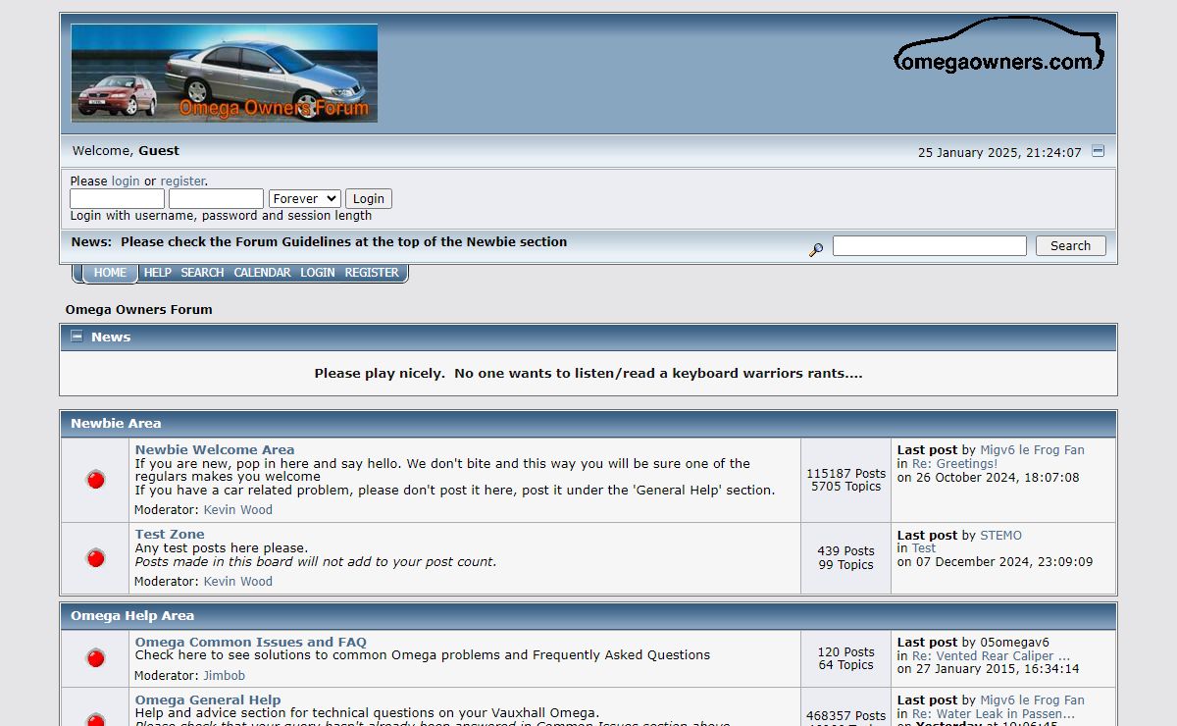Image resolution: width=1177 pixels, height=726 pixels.
Task: Open the HOME menu tab
Action: (x=110, y=273)
